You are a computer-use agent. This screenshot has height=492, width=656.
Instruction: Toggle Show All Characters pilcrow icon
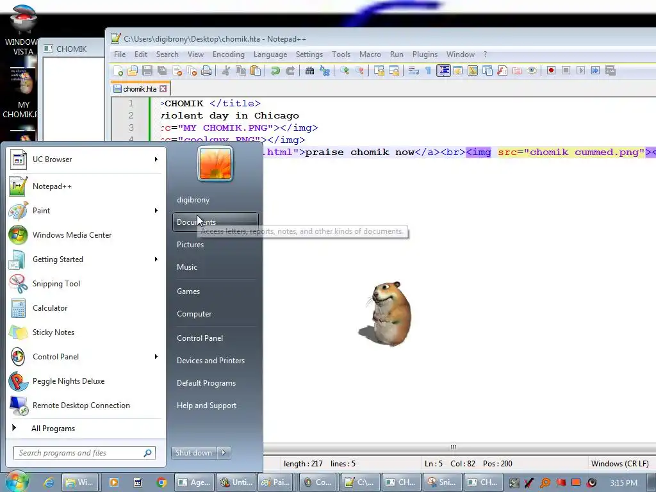coord(428,70)
